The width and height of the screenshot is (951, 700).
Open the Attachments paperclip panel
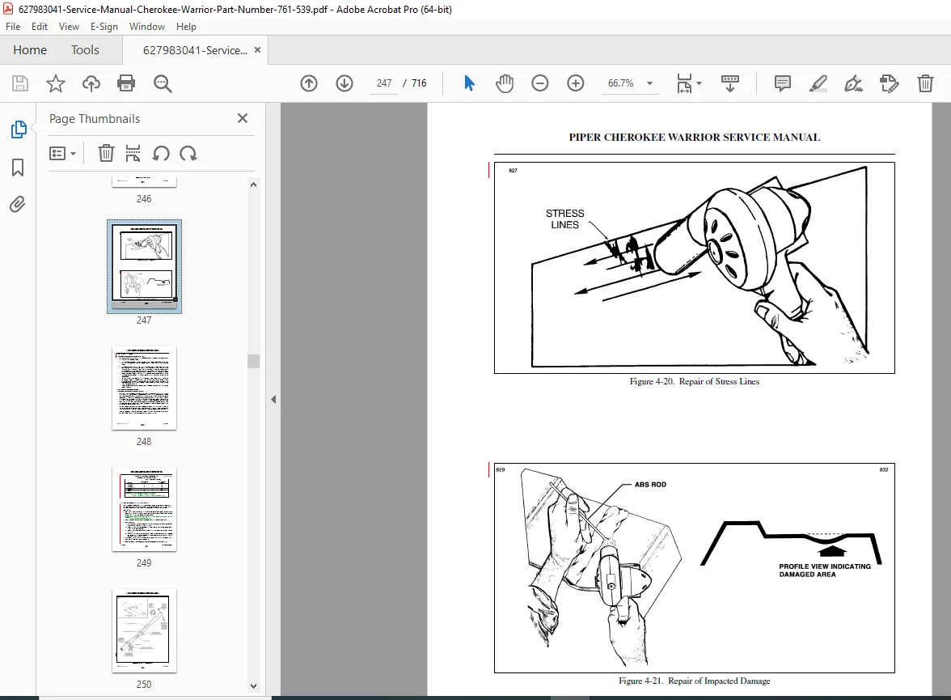point(18,204)
